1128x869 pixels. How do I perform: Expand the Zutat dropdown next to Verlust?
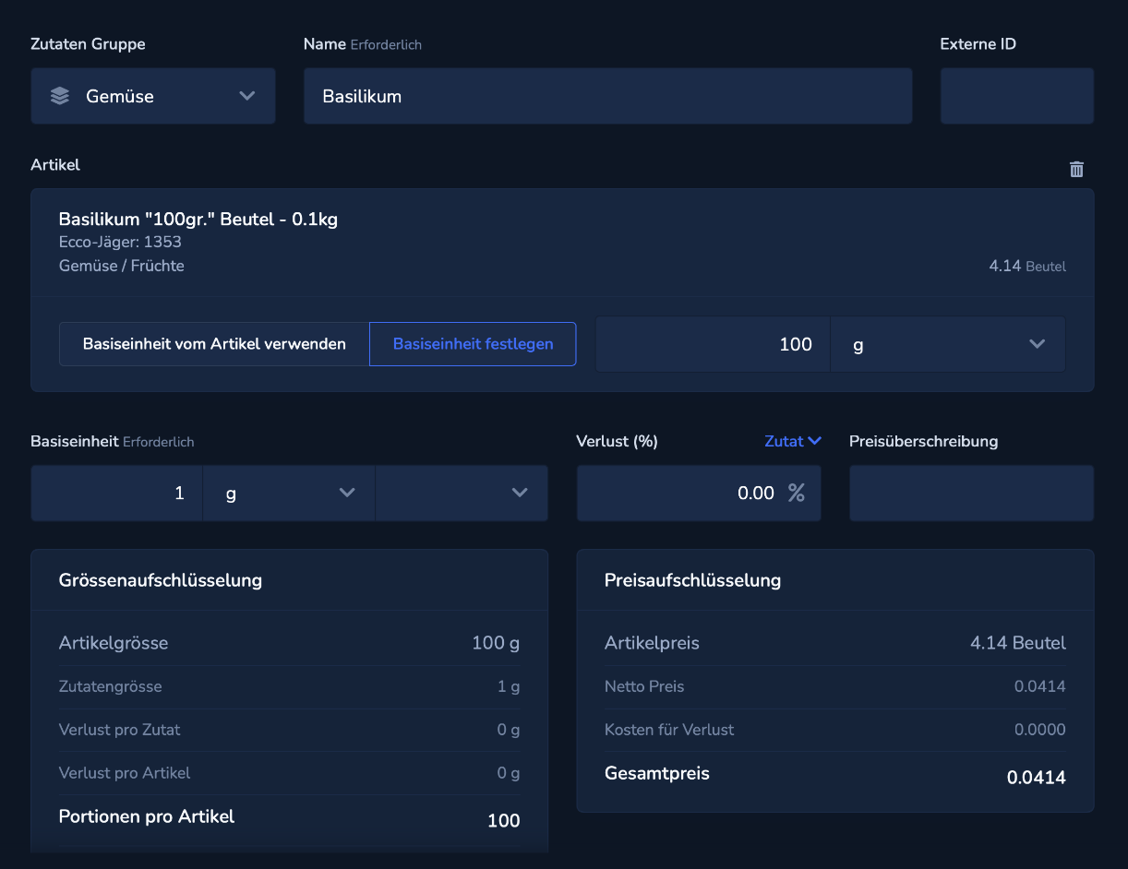793,441
